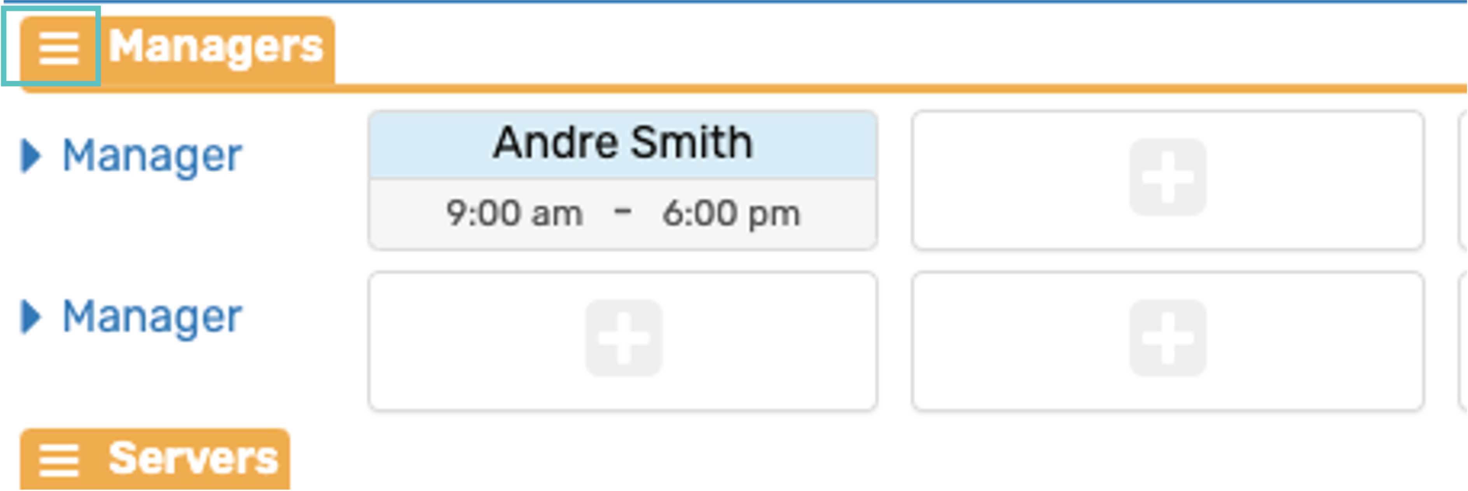The height and width of the screenshot is (491, 1468).
Task: Click the 9:00 am start time
Action: [514, 214]
